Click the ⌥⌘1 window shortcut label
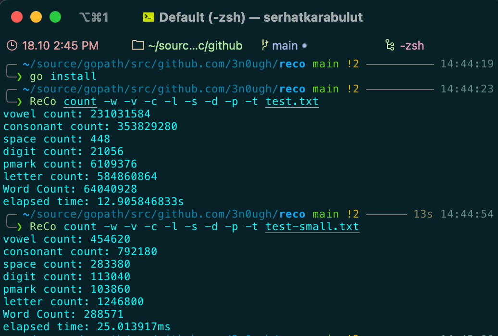 (94, 18)
